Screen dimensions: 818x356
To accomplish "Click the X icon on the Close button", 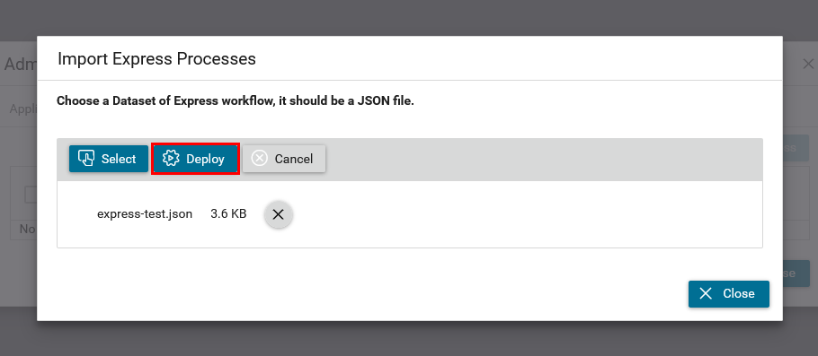I will tap(706, 293).
